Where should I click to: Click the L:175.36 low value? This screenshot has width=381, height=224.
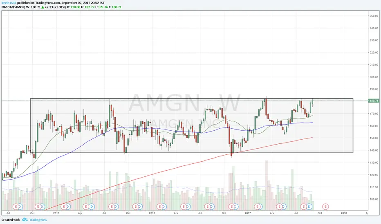click(101, 7)
